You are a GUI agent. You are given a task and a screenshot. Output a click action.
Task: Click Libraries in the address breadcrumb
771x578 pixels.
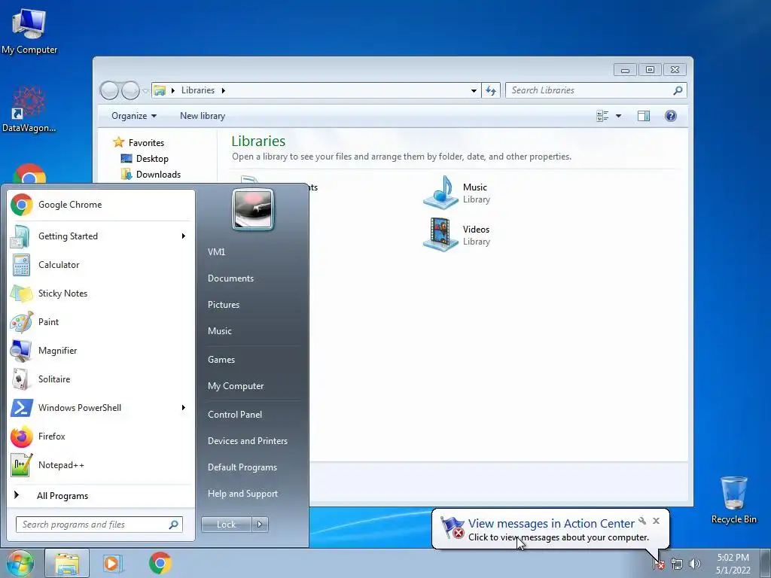click(198, 90)
